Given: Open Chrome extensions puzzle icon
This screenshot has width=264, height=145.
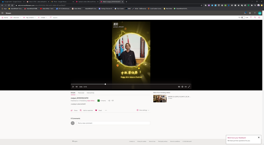Looking at the screenshot, I should tap(252, 5).
